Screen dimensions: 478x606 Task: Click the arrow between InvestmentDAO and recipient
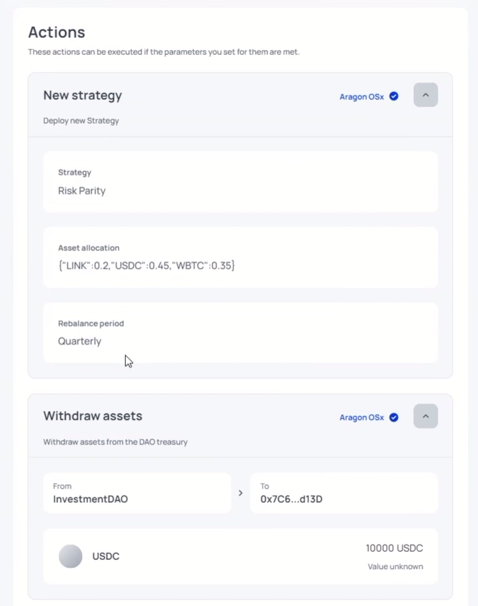(x=241, y=493)
